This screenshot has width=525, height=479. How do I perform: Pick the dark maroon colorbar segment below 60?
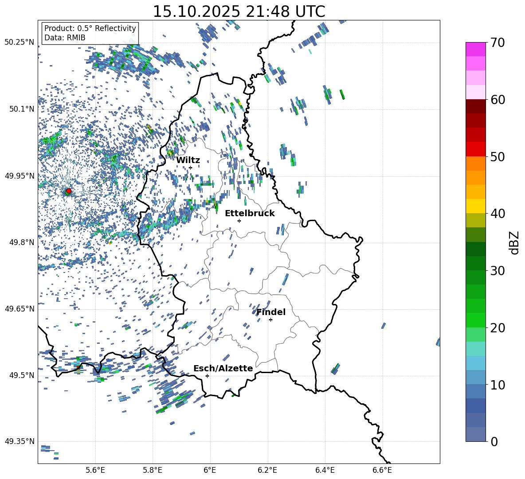click(x=476, y=106)
